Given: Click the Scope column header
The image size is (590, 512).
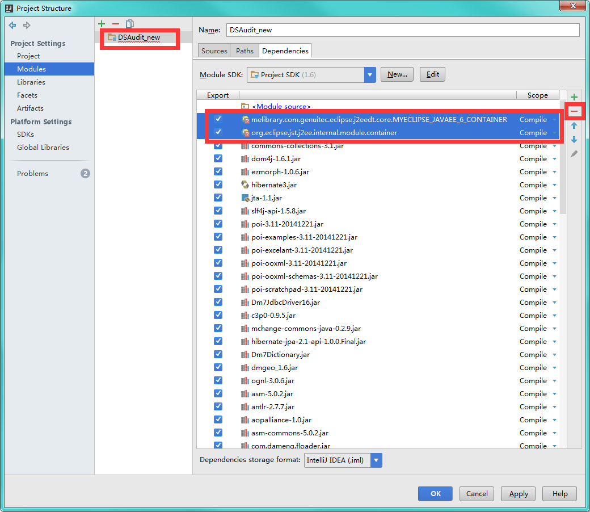Looking at the screenshot, I should [538, 95].
